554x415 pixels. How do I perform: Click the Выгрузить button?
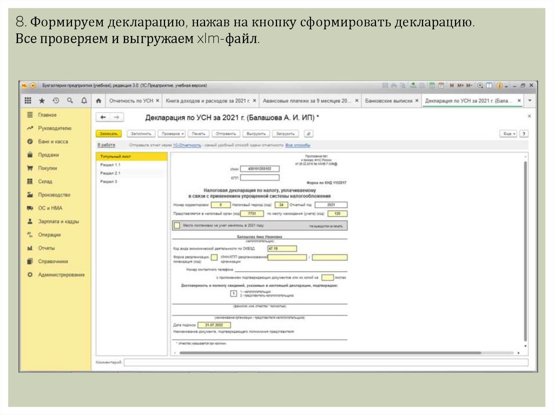coord(255,133)
